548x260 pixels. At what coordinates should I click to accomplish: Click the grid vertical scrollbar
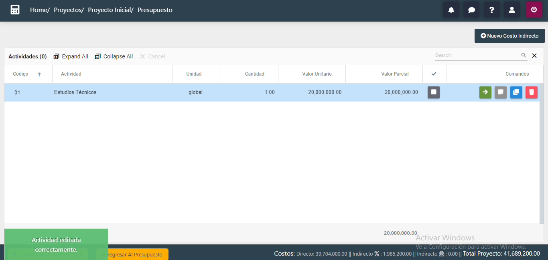542,154
